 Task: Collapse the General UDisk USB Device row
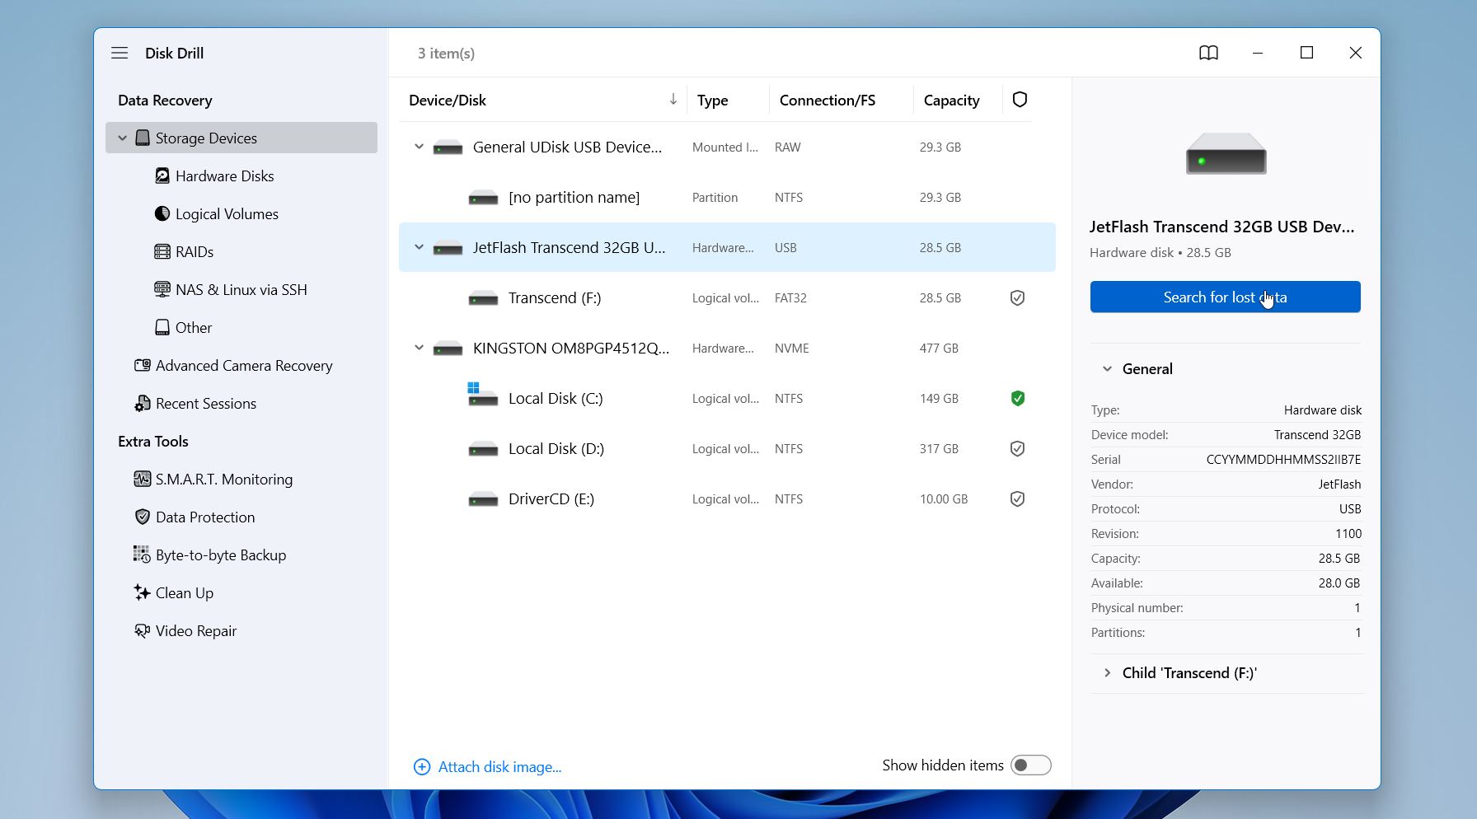coord(419,147)
